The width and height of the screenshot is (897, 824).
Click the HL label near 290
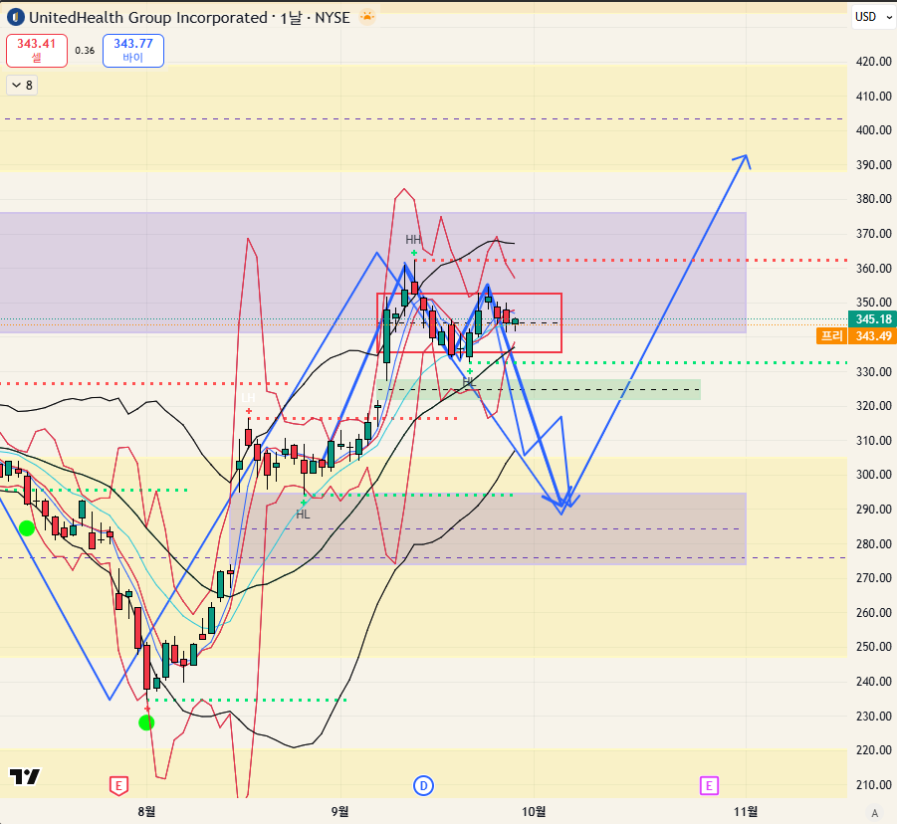pyautogui.click(x=304, y=515)
